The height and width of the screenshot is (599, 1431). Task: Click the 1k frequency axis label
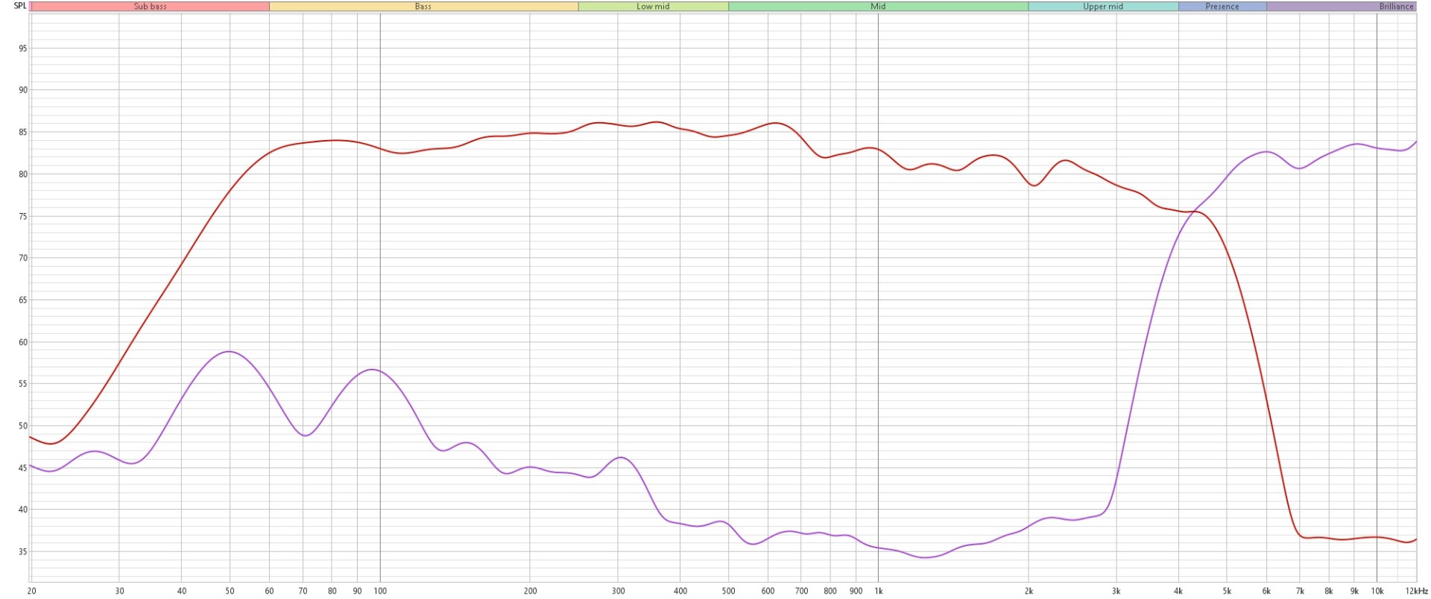point(878,591)
